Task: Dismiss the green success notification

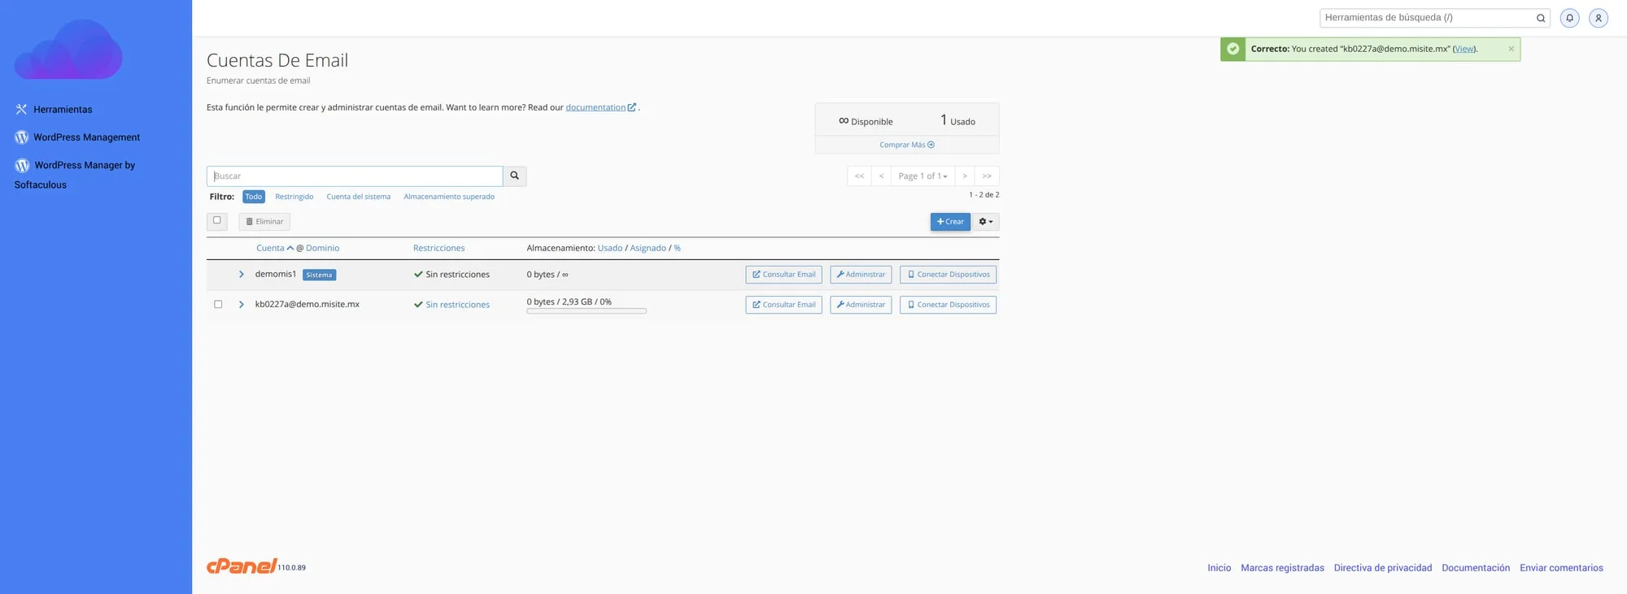Action: [x=1511, y=49]
